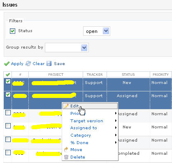Click the 'Group results by' label

tap(25, 47)
